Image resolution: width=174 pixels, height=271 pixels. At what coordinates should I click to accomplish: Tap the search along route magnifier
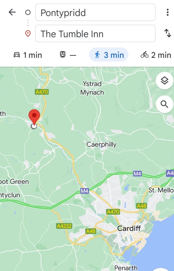pos(164,104)
